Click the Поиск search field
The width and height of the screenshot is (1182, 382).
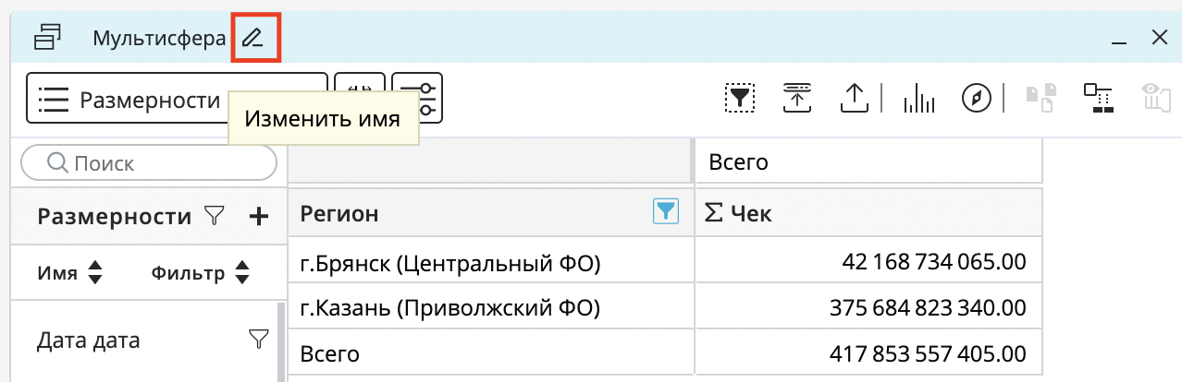(148, 163)
